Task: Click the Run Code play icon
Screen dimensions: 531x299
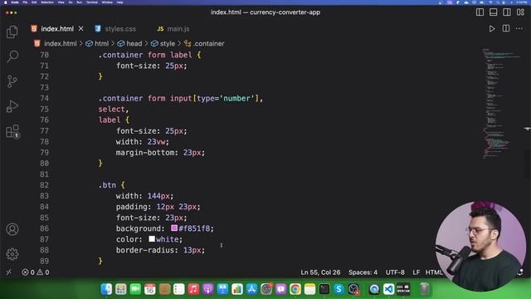Action: (x=492, y=29)
